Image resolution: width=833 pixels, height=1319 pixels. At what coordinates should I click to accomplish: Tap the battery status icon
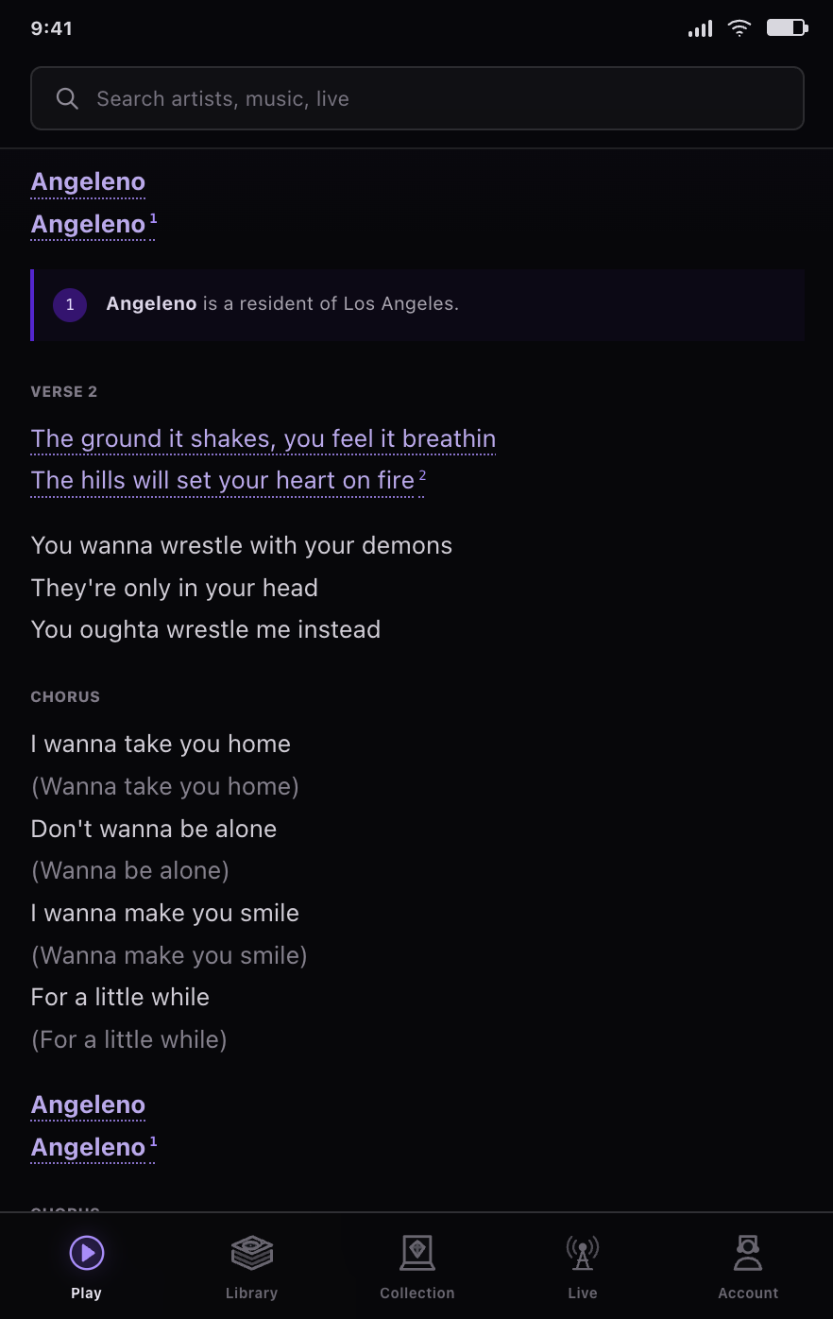pos(787,27)
